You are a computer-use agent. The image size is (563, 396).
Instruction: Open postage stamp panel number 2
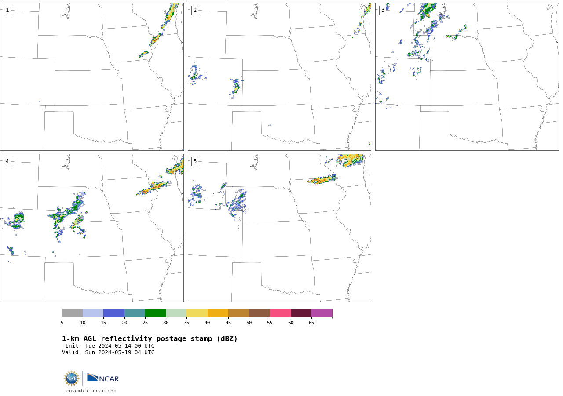click(x=279, y=76)
